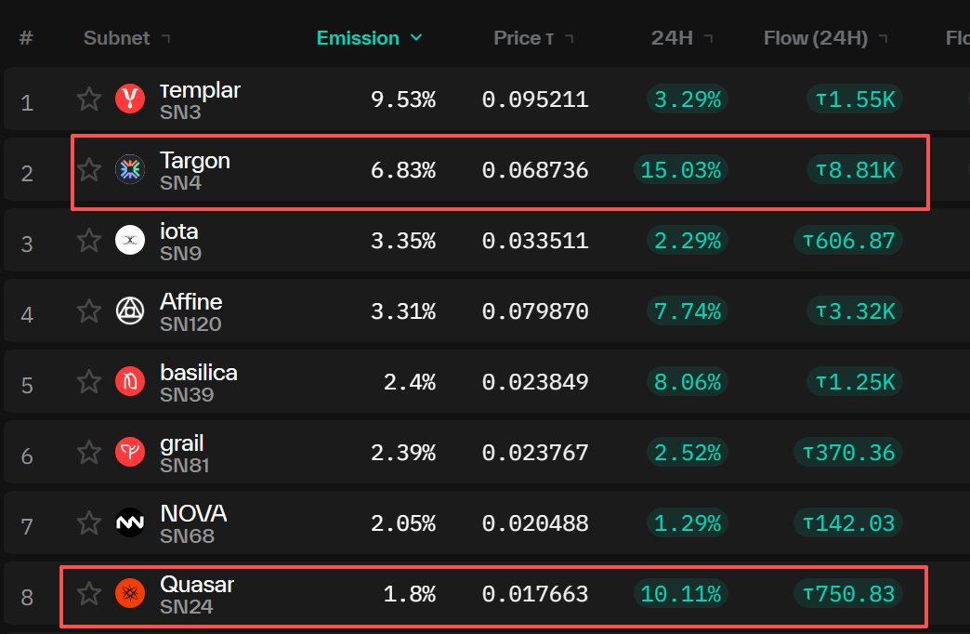Sort table by Emission column

click(369, 38)
